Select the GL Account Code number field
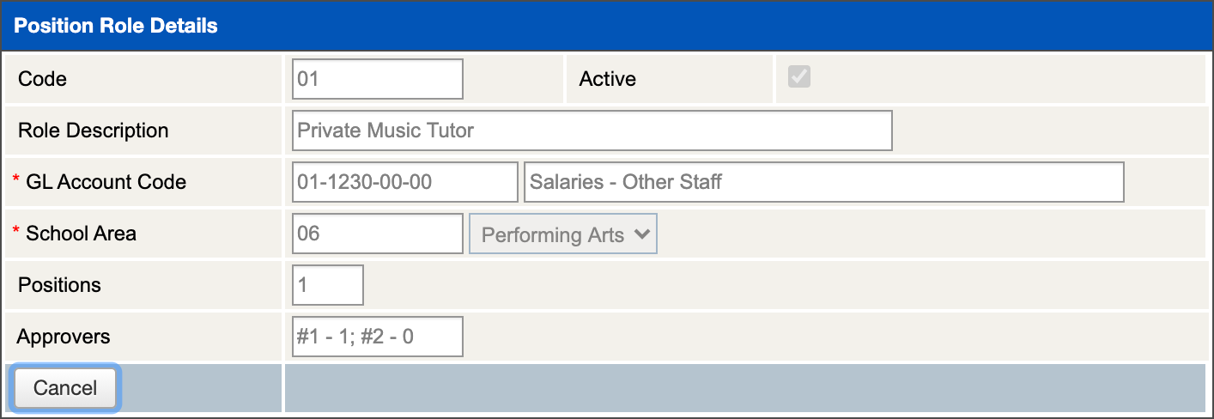 pyautogui.click(x=404, y=182)
